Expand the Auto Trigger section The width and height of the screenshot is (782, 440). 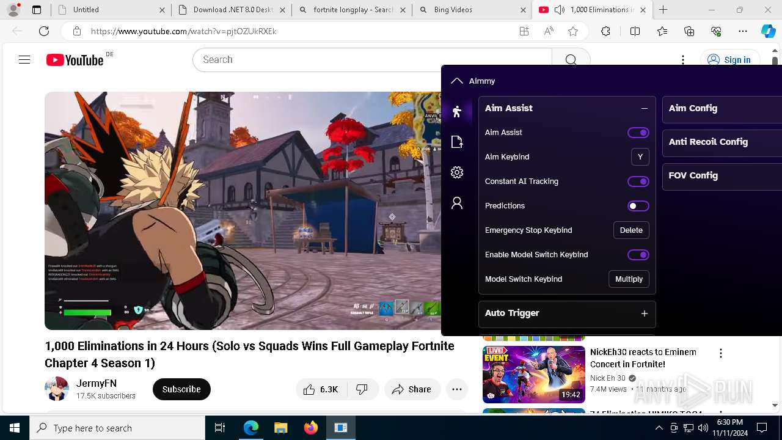644,313
